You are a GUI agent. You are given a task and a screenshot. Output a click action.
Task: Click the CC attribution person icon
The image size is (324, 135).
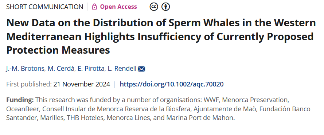point(165,7)
